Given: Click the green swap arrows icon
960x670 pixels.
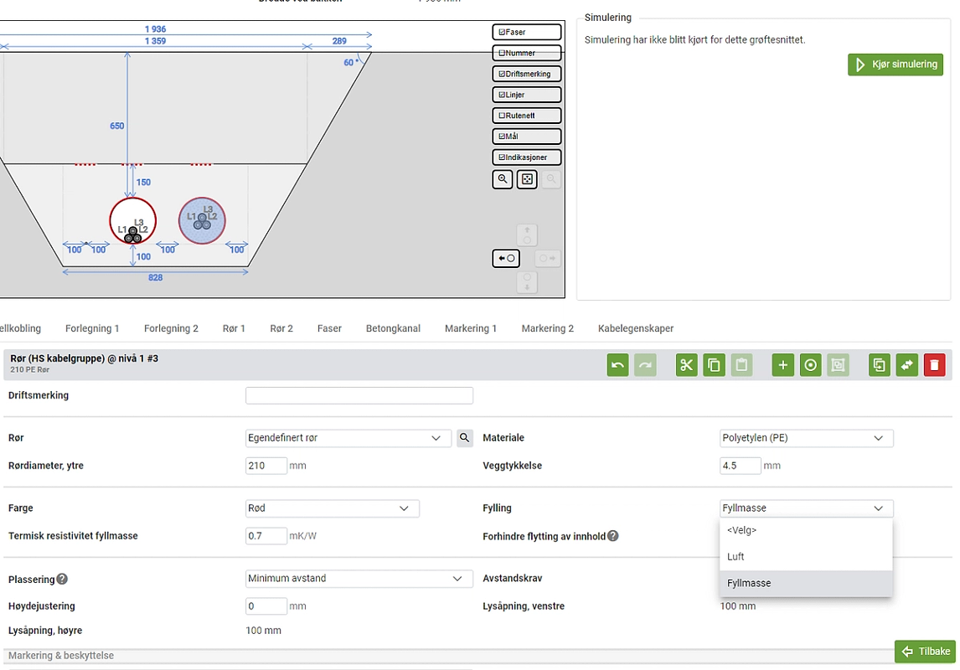Looking at the screenshot, I should 906,365.
